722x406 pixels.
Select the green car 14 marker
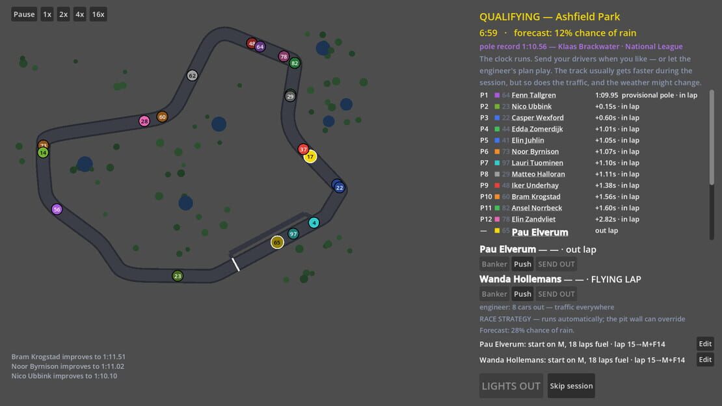(x=44, y=152)
